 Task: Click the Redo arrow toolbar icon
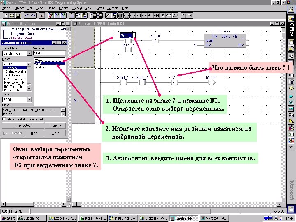[x=33, y=16]
